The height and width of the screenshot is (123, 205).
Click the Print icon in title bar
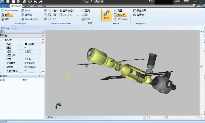(30, 1)
